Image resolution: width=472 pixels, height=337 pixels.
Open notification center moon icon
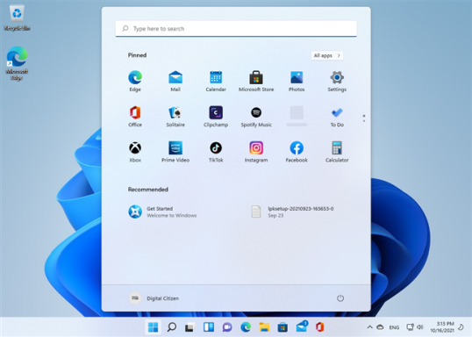pos(461,327)
